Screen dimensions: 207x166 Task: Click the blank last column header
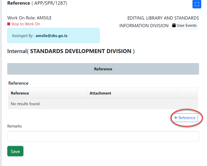(188, 93)
